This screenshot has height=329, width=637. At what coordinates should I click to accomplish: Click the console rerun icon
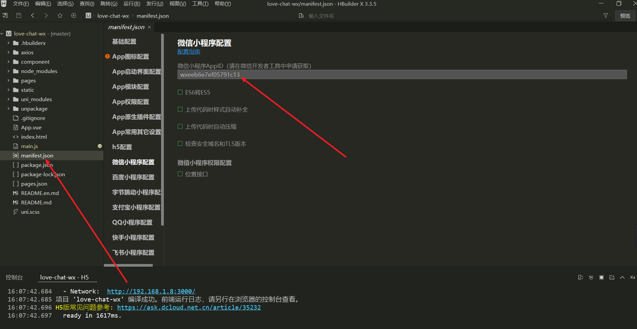[x=591, y=277]
